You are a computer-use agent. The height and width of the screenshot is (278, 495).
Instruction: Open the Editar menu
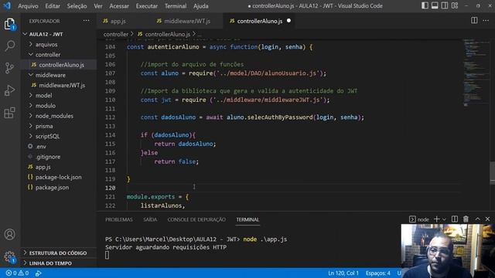pos(53,6)
